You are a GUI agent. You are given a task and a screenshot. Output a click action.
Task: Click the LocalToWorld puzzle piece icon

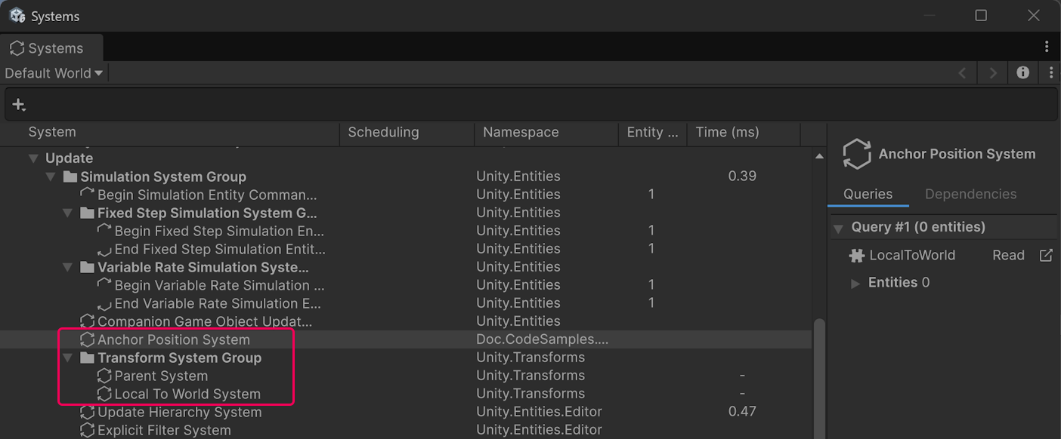pos(856,256)
